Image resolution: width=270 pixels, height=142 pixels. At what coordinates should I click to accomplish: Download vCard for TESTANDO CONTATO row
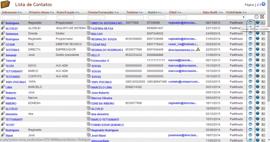pos(263,76)
